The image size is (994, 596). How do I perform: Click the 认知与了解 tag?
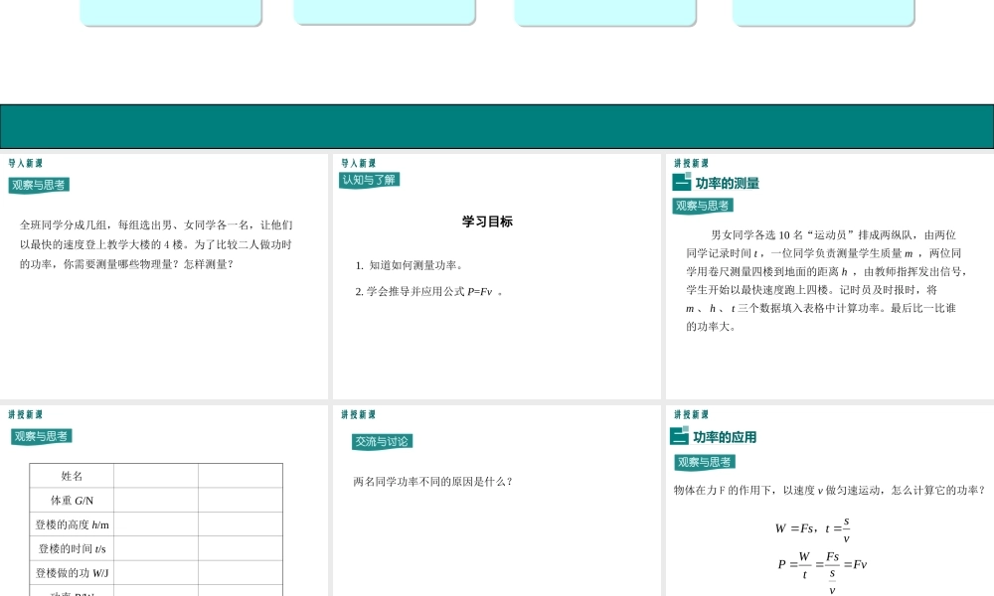[369, 180]
